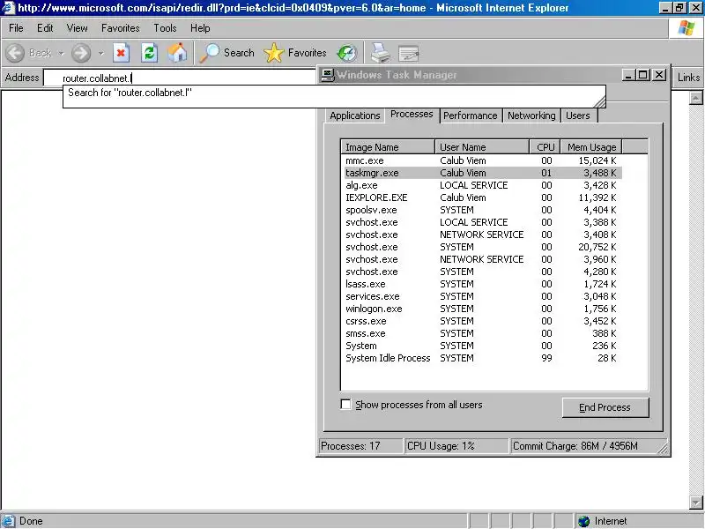This screenshot has height=529, width=705.
Task: Click the Task Manager title bar icon
Action: 327,75
